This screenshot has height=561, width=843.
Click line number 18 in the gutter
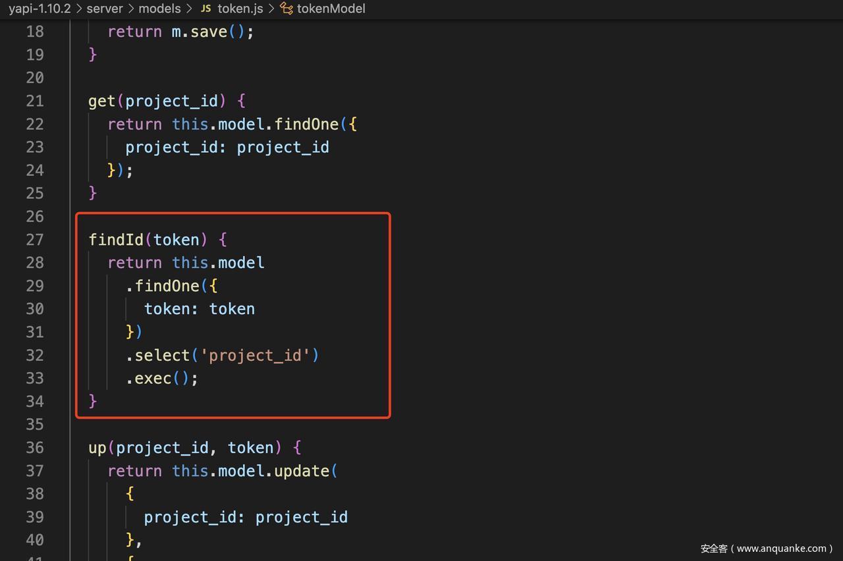(x=35, y=32)
